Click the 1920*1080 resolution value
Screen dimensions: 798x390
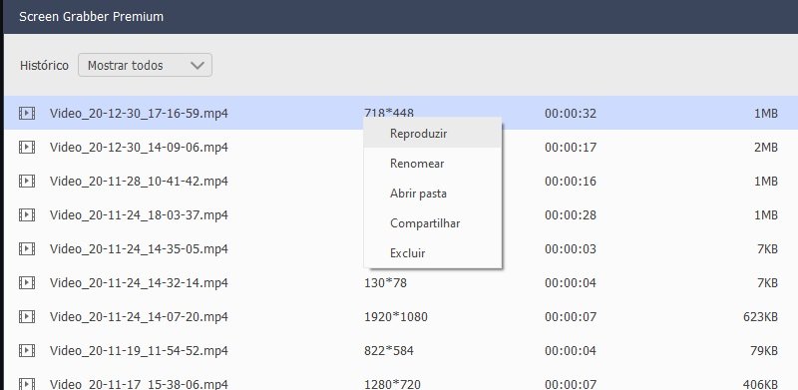coord(396,316)
